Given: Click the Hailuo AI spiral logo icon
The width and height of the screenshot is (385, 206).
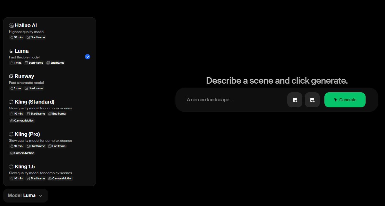Looking at the screenshot, I should pyautogui.click(x=11, y=25).
